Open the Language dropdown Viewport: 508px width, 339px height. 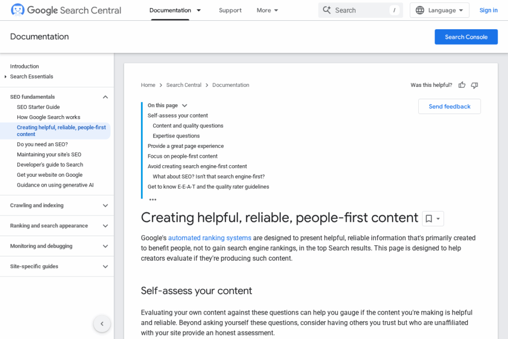coord(440,10)
